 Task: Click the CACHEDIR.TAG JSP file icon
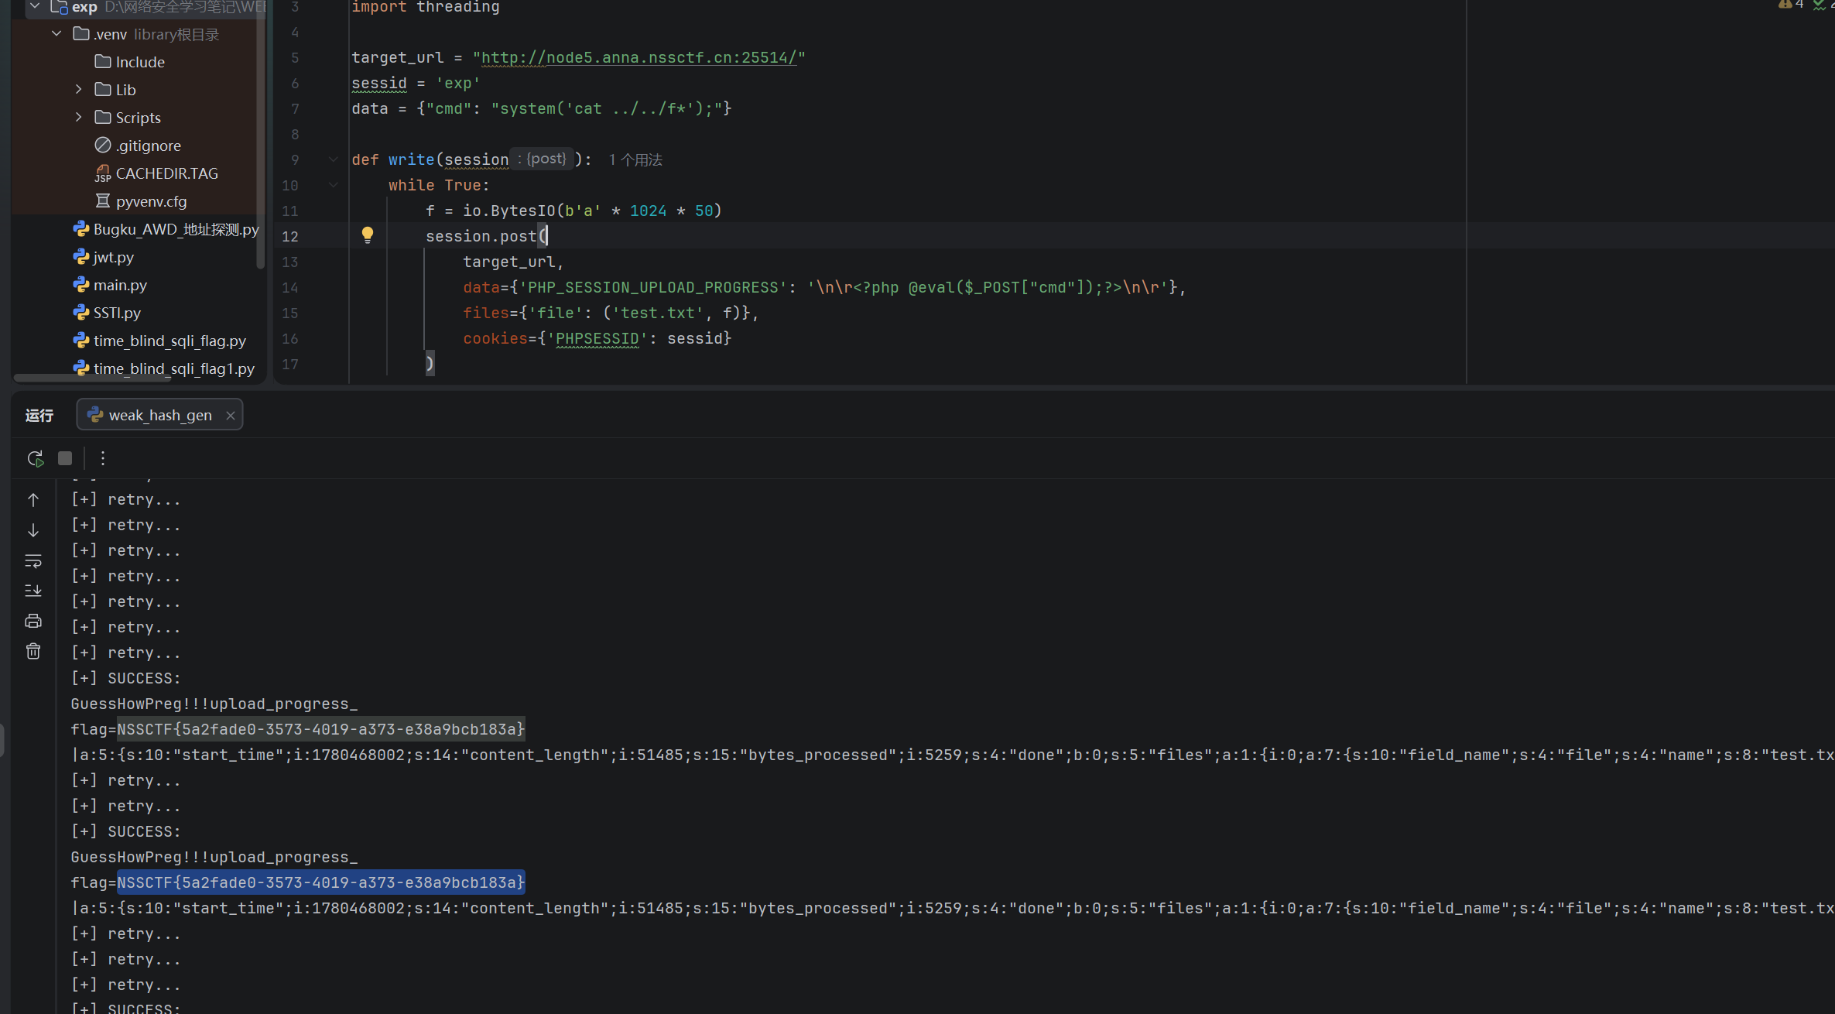(103, 173)
